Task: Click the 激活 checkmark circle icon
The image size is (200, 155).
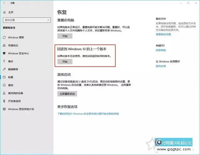Action: pos(4,85)
